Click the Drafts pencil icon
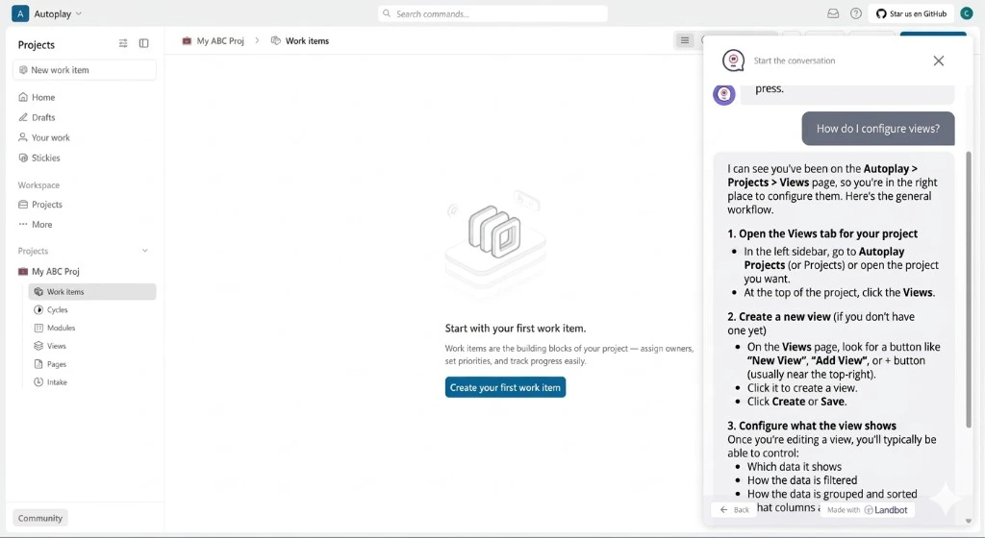The height and width of the screenshot is (538, 985). click(x=23, y=117)
